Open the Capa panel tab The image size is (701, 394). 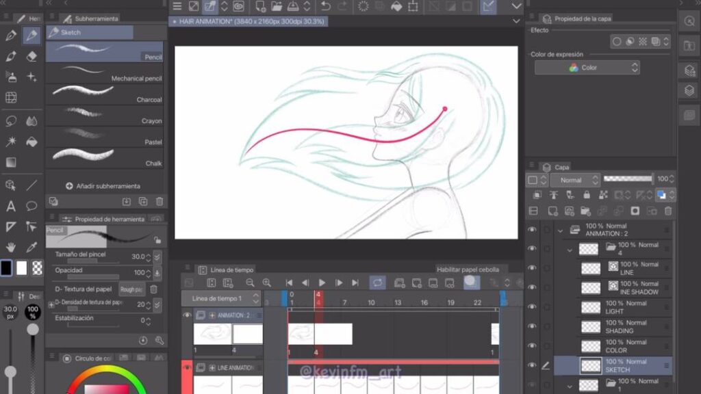(556, 167)
